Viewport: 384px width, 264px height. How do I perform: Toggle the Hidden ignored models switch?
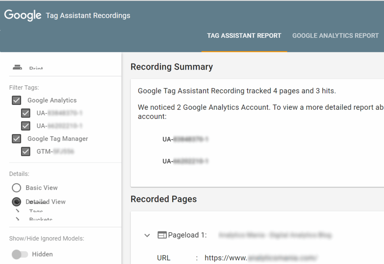(20, 254)
